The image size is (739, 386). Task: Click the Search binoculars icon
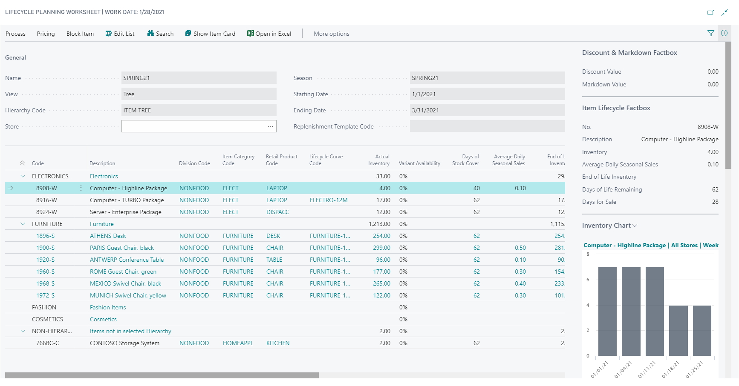pos(150,33)
